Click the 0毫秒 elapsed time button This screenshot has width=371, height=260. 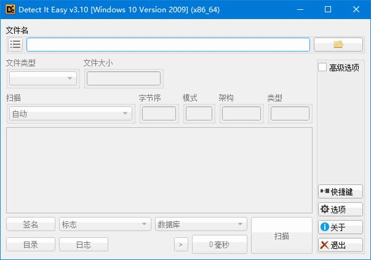219,245
